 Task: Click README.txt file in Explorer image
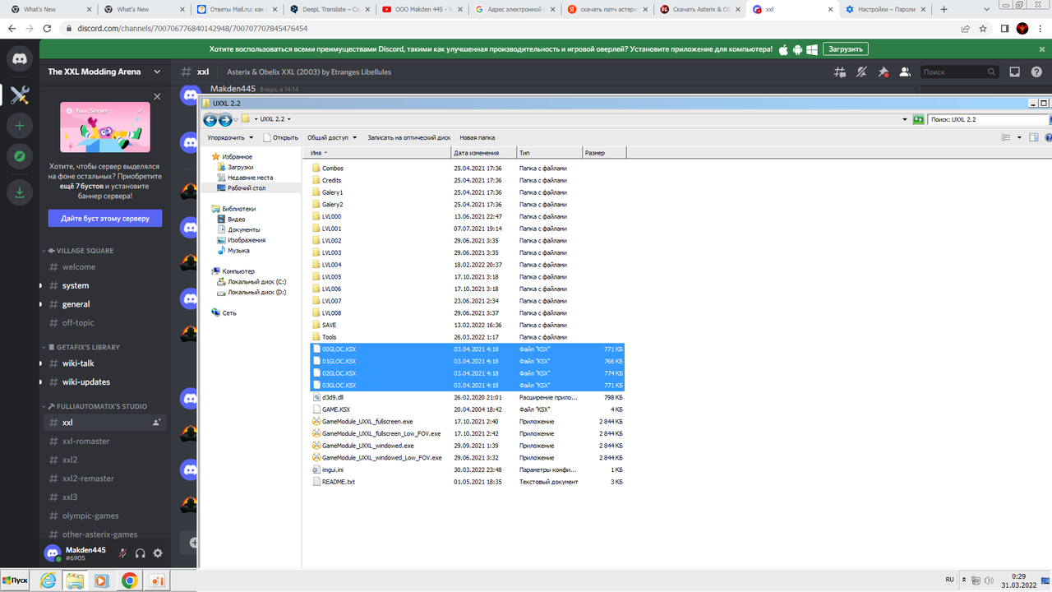click(x=334, y=482)
